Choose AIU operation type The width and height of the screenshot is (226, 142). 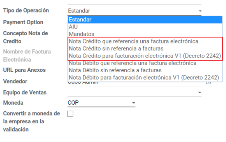145,27
